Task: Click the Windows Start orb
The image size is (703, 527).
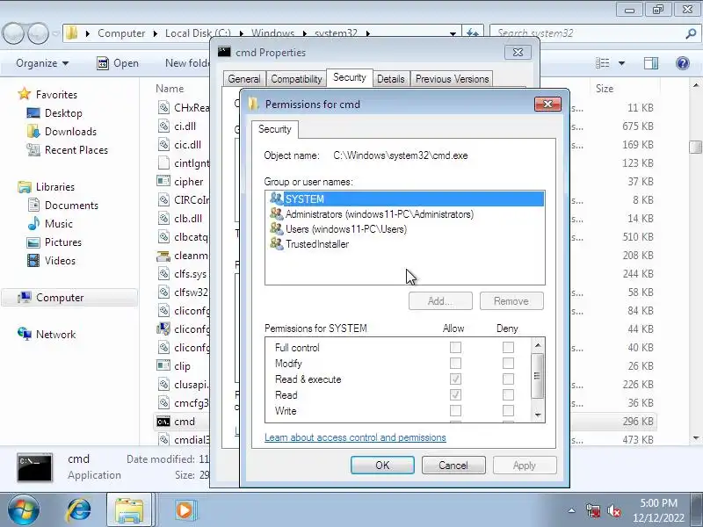Action: point(24,509)
